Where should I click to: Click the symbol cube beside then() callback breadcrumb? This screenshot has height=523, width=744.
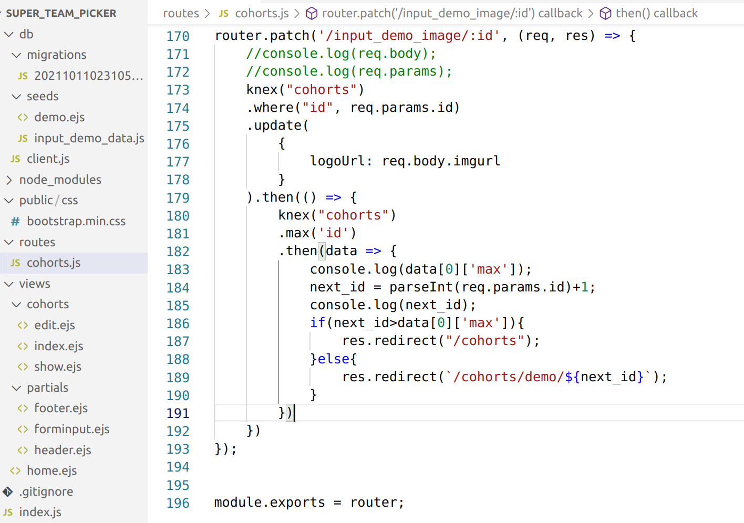coord(605,13)
